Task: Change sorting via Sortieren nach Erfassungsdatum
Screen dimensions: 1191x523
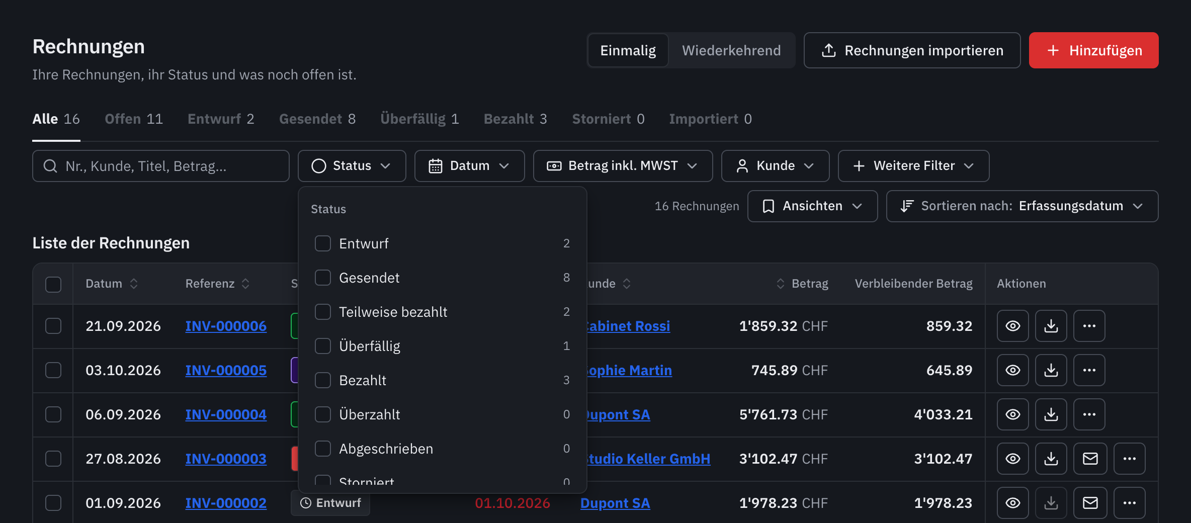Action: [x=1023, y=206]
